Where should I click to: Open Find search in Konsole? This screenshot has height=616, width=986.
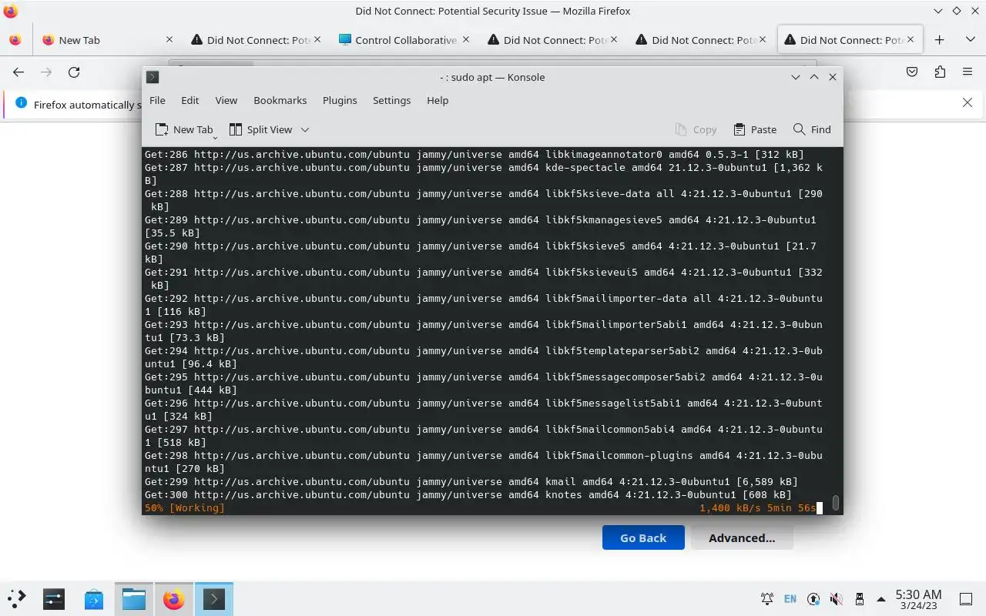(x=812, y=129)
